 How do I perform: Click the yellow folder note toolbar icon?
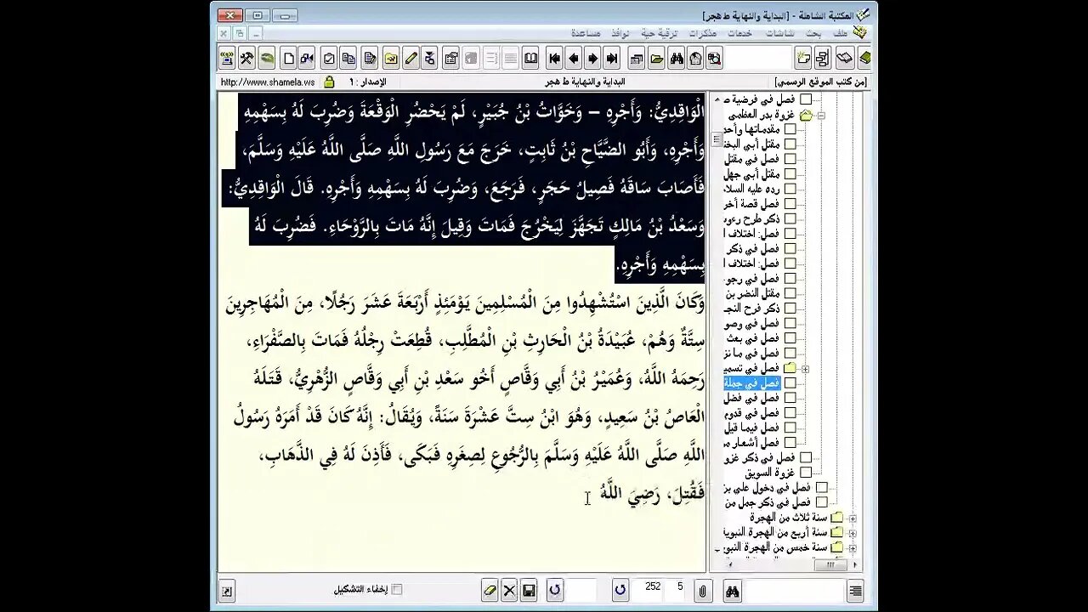(x=390, y=59)
